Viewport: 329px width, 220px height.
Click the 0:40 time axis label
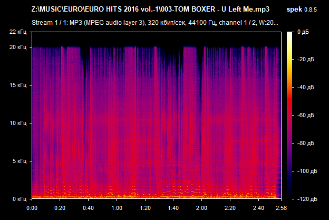point(88,208)
